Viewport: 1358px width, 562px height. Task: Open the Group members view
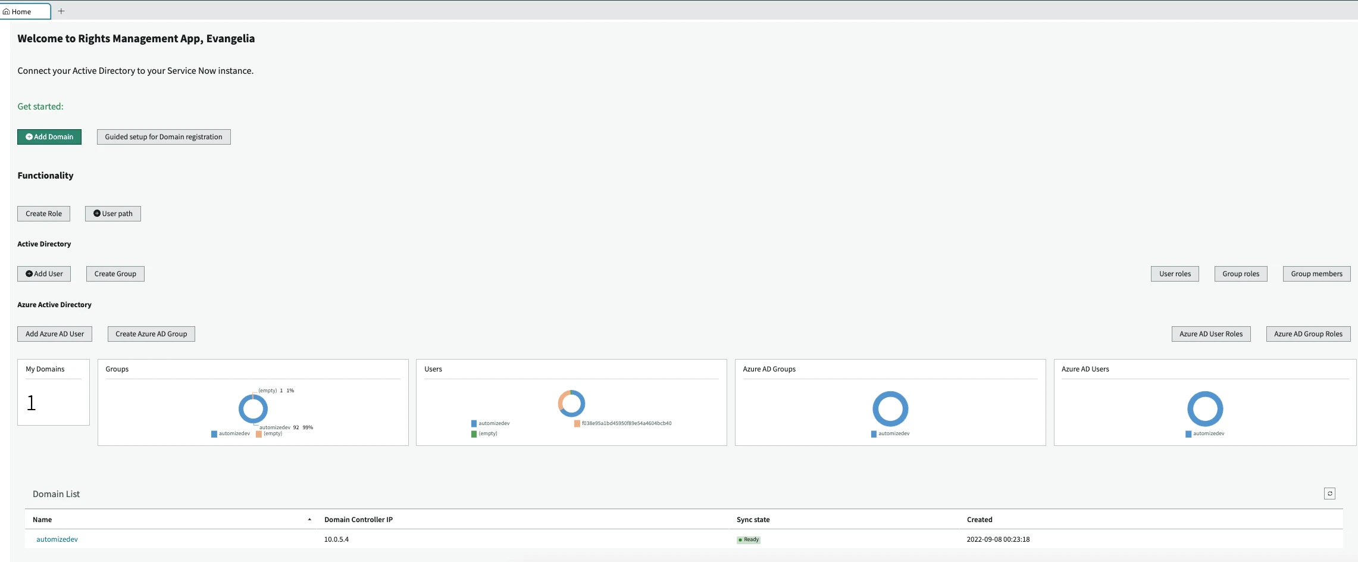[1316, 274]
